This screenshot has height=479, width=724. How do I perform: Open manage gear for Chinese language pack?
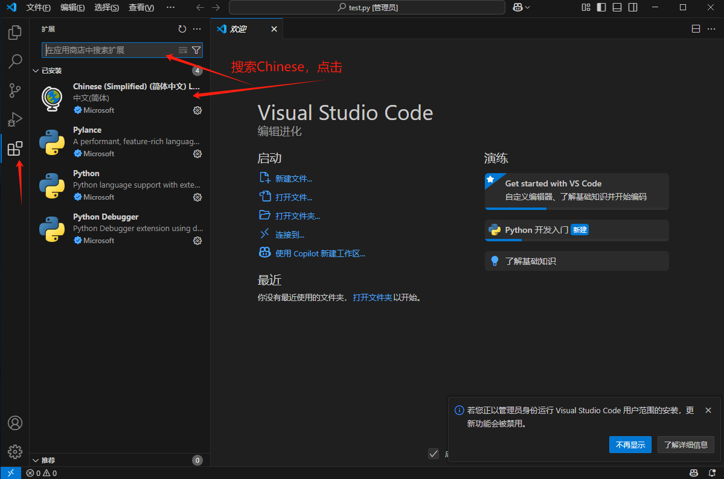[x=197, y=110]
